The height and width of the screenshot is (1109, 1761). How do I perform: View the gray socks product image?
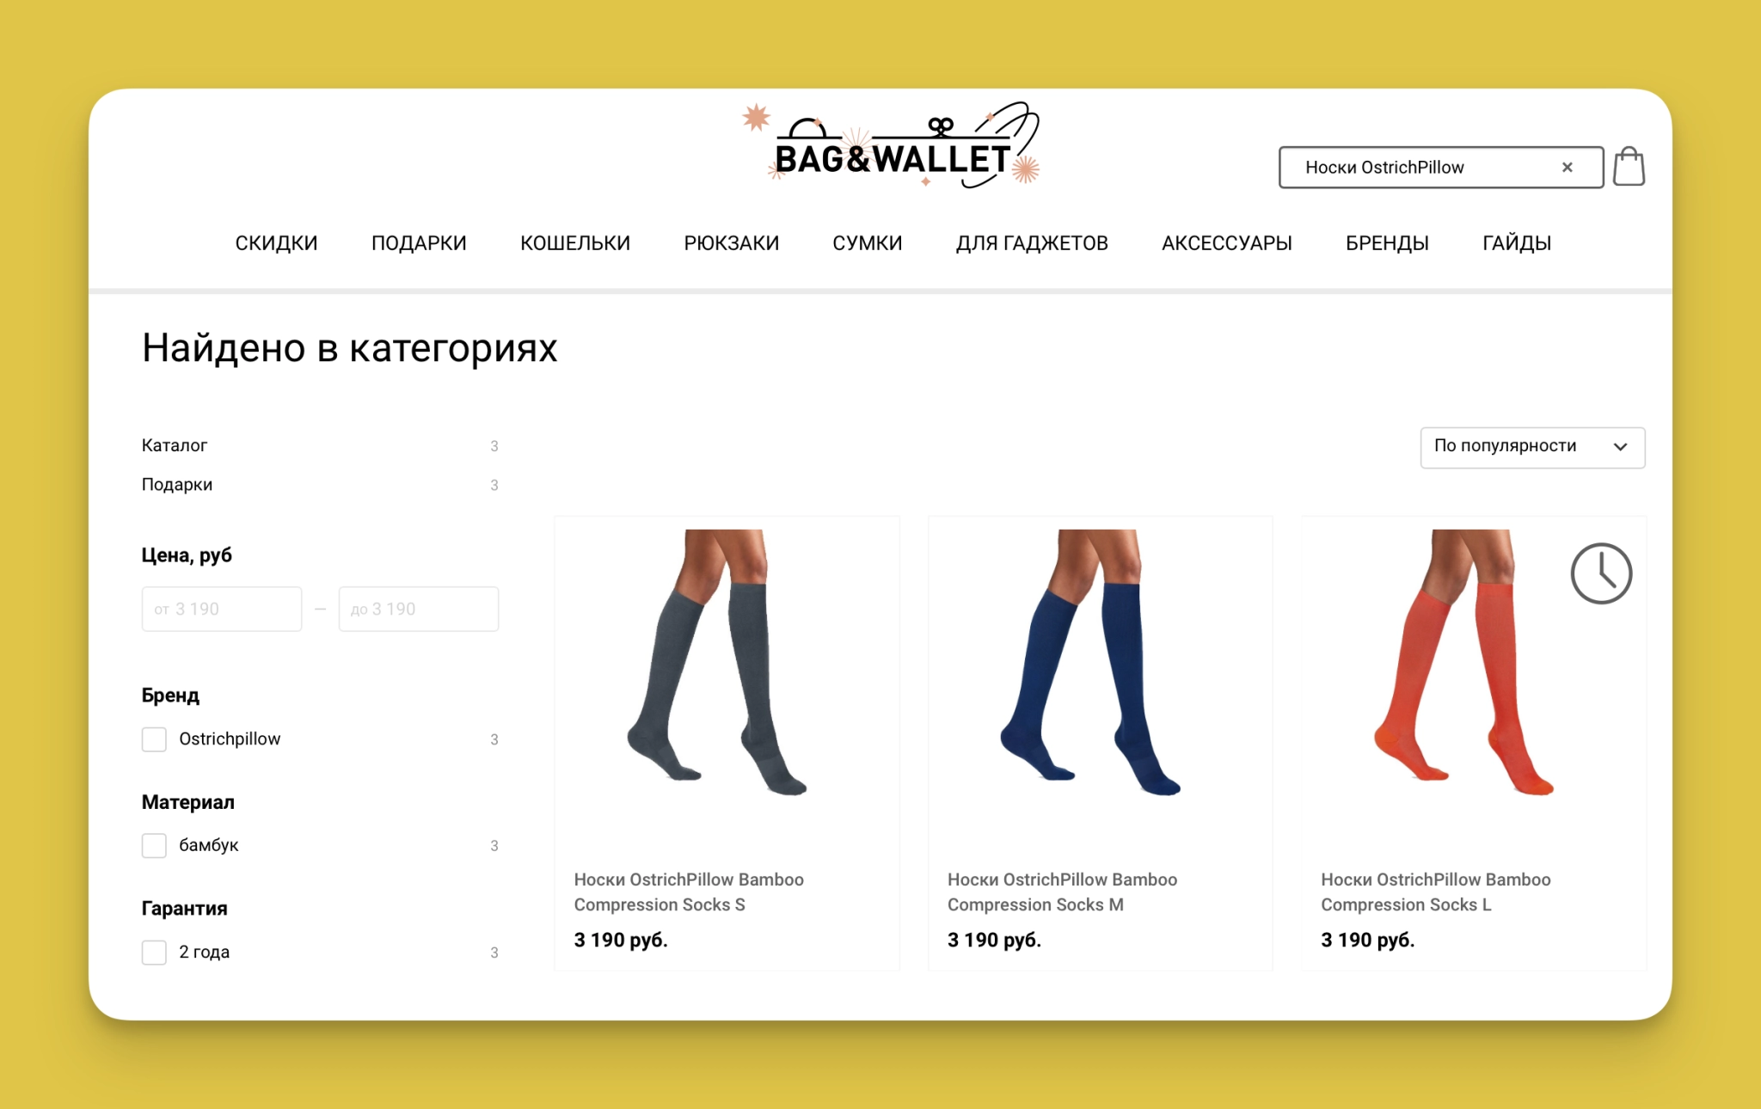coord(717,662)
